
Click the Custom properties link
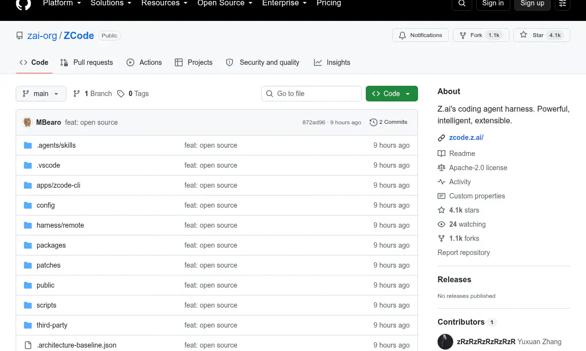click(x=477, y=196)
